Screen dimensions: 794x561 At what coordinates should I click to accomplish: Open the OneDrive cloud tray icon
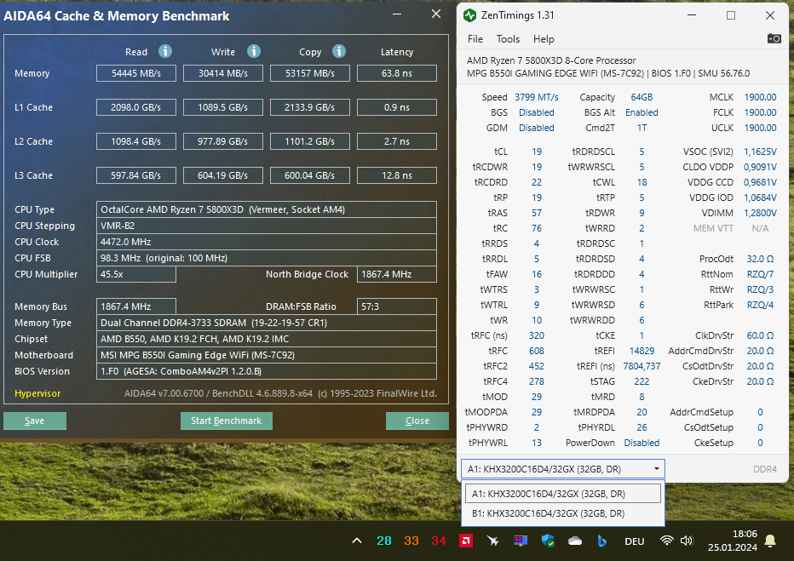click(575, 541)
